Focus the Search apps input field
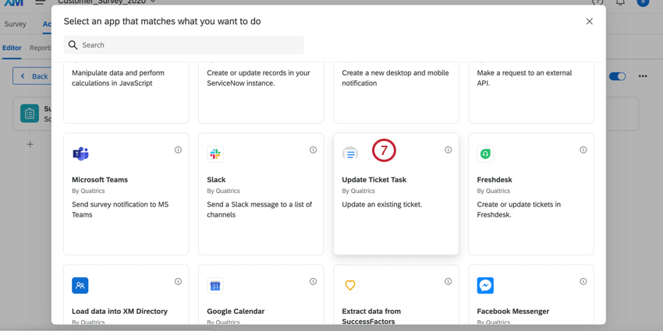Screen dimensions: 663x331 [x=183, y=44]
